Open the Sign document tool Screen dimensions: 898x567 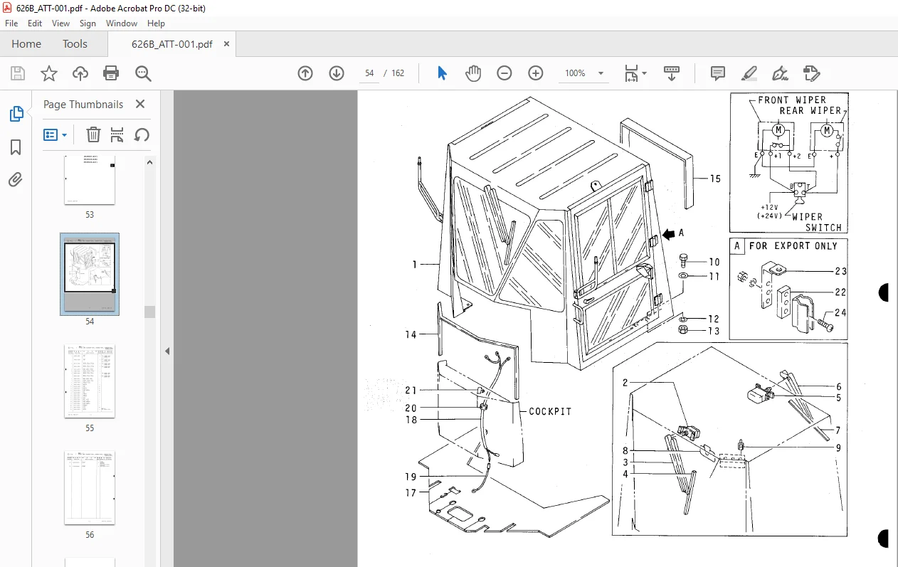coord(780,73)
